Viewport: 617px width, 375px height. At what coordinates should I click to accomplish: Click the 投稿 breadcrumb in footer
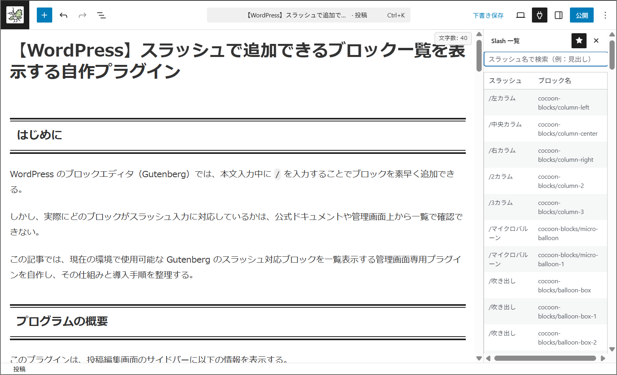[x=19, y=369]
